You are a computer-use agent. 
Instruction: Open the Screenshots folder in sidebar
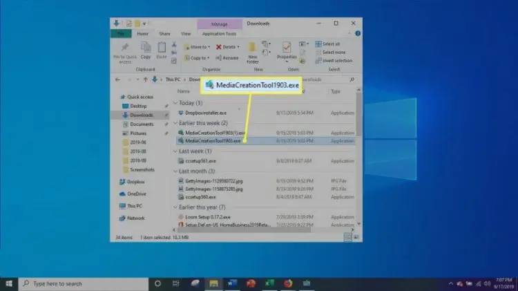(x=142, y=169)
